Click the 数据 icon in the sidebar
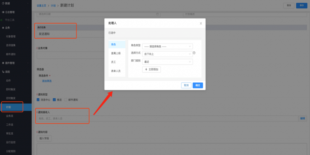Image resolution: width=310 pixels, height=155 pixels. [x=3, y=3]
